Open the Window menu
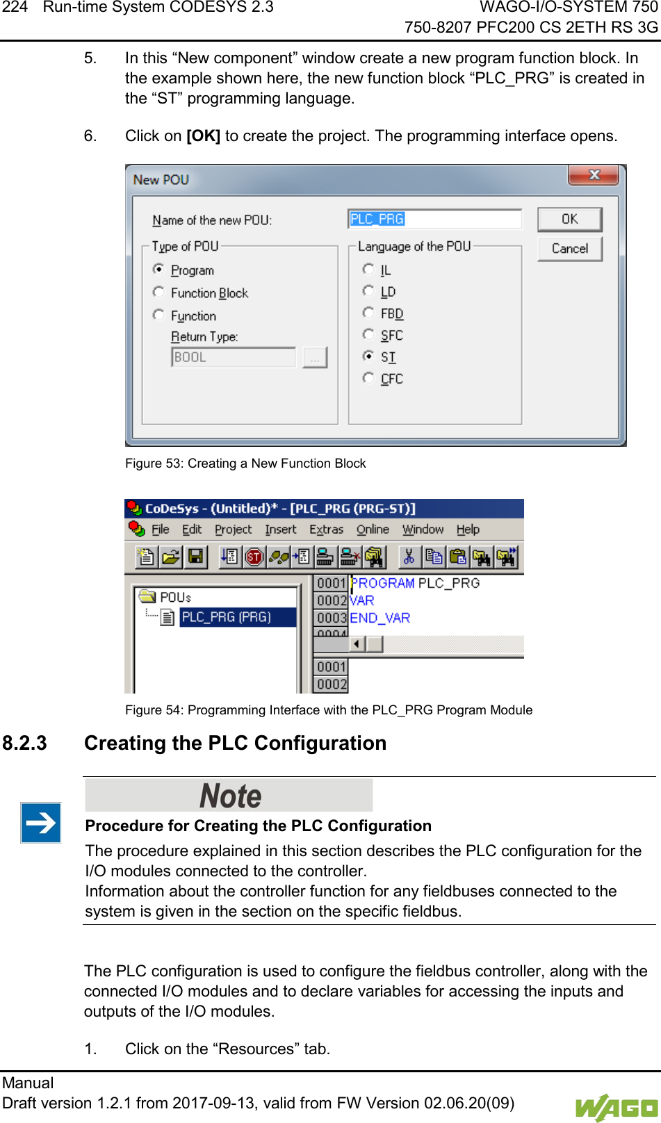The height and width of the screenshot is (1123, 661). tap(423, 530)
